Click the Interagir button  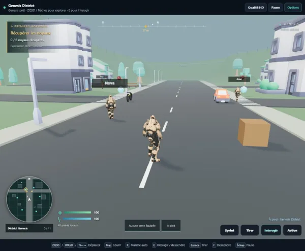271,230
